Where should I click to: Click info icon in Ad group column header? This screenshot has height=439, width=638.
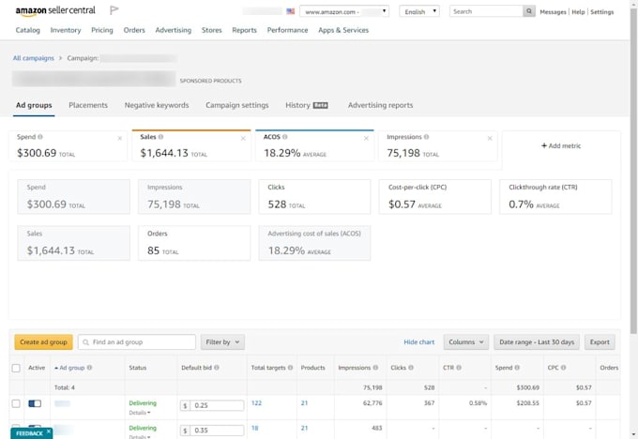click(x=89, y=368)
